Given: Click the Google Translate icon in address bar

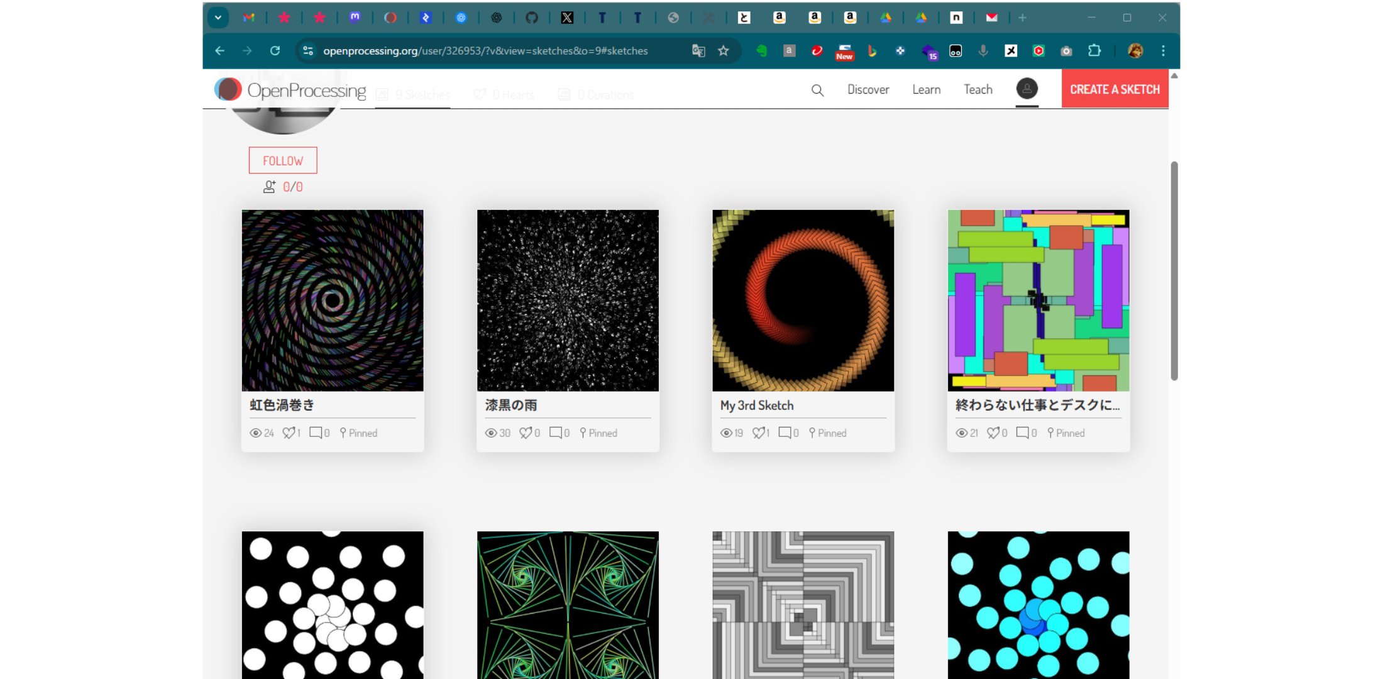Looking at the screenshot, I should point(698,51).
